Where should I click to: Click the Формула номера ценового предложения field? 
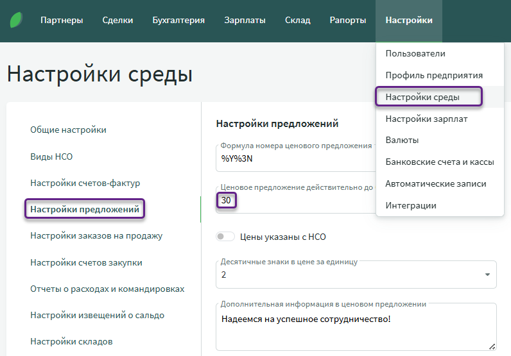pyautogui.click(x=295, y=159)
